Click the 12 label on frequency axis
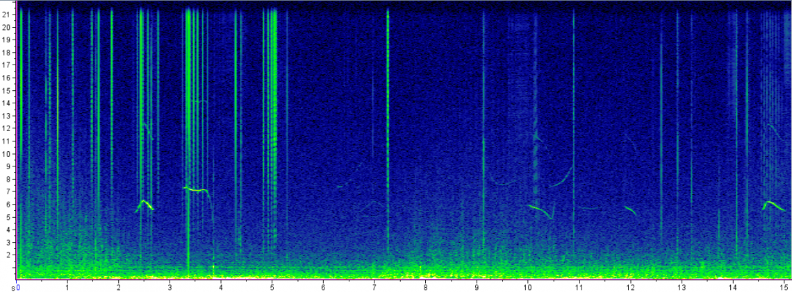 point(7,128)
